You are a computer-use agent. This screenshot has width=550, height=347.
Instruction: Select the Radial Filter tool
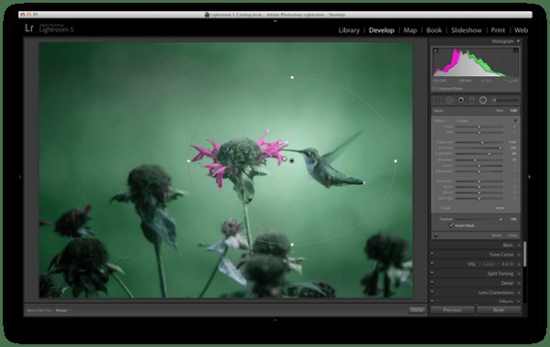coord(483,100)
